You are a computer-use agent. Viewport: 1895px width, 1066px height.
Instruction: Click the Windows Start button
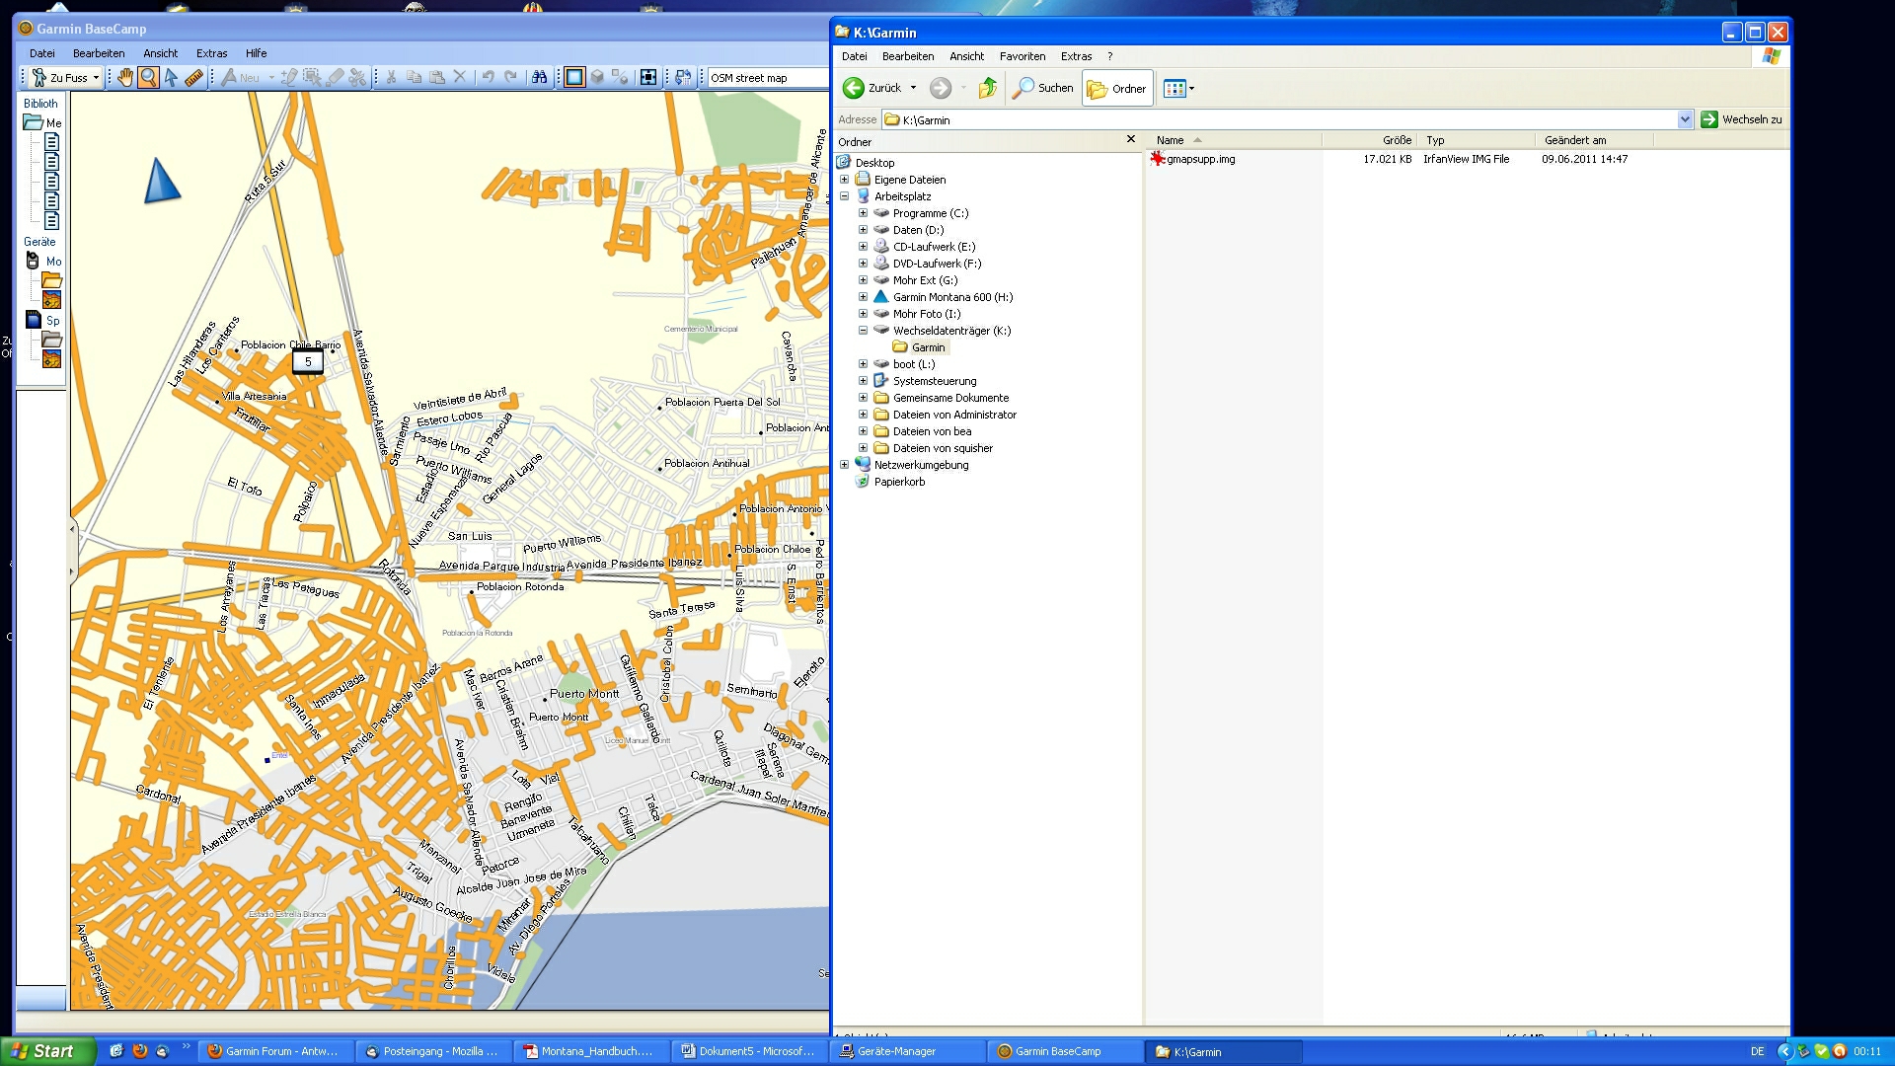(48, 1051)
